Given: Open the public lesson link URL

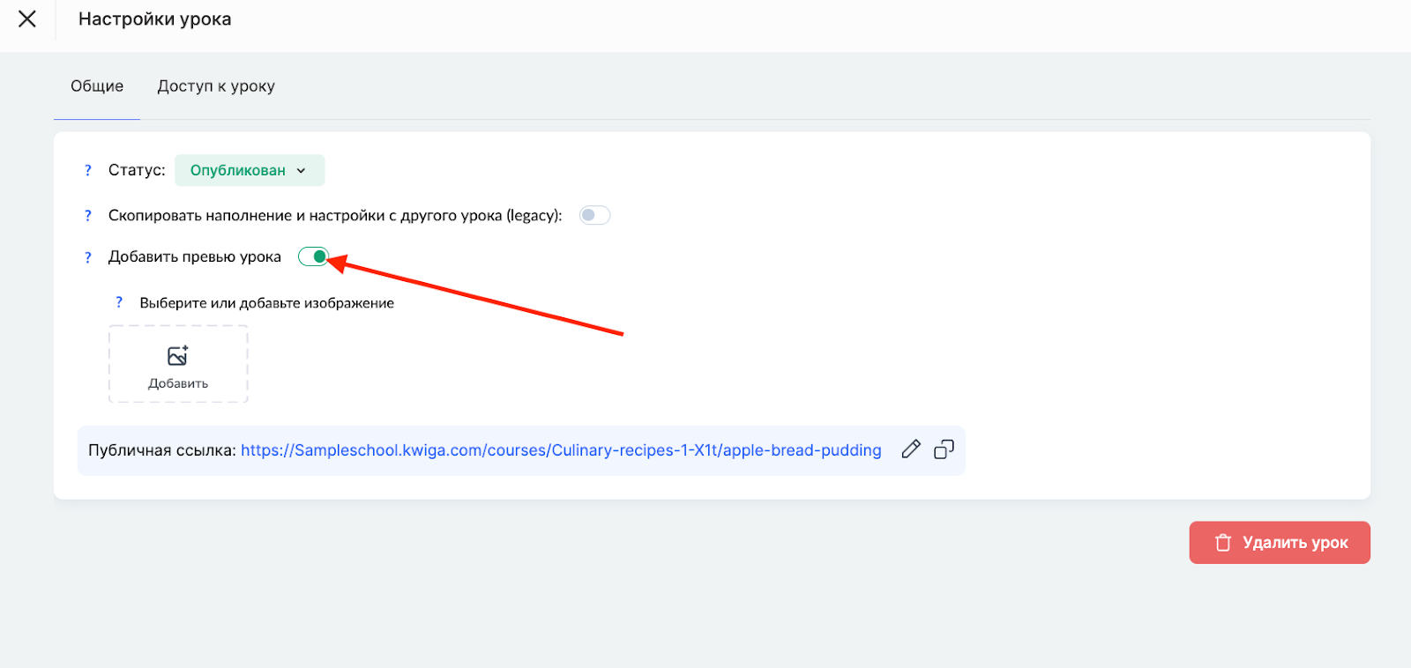Looking at the screenshot, I should 561,450.
